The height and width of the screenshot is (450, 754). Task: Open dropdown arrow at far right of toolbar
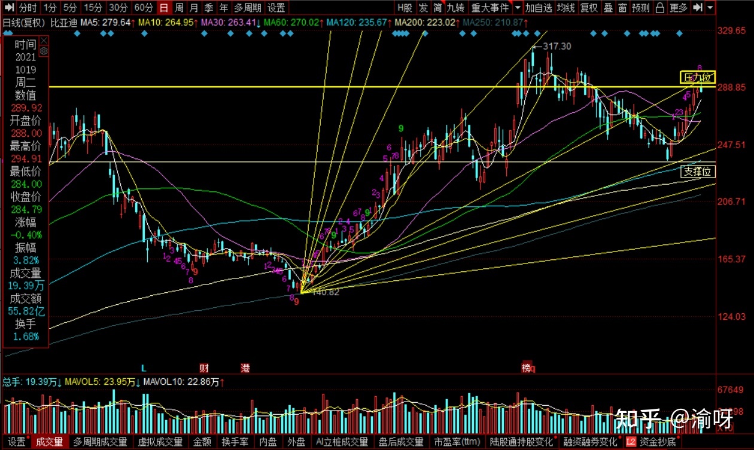click(x=710, y=8)
